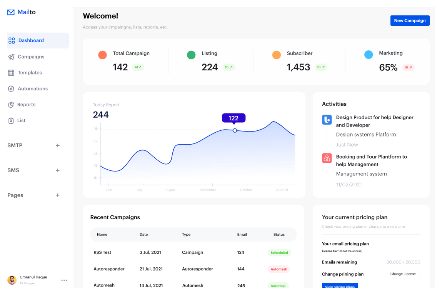Open the View pricing plans button
This screenshot has width=442, height=295.
(x=340, y=287)
